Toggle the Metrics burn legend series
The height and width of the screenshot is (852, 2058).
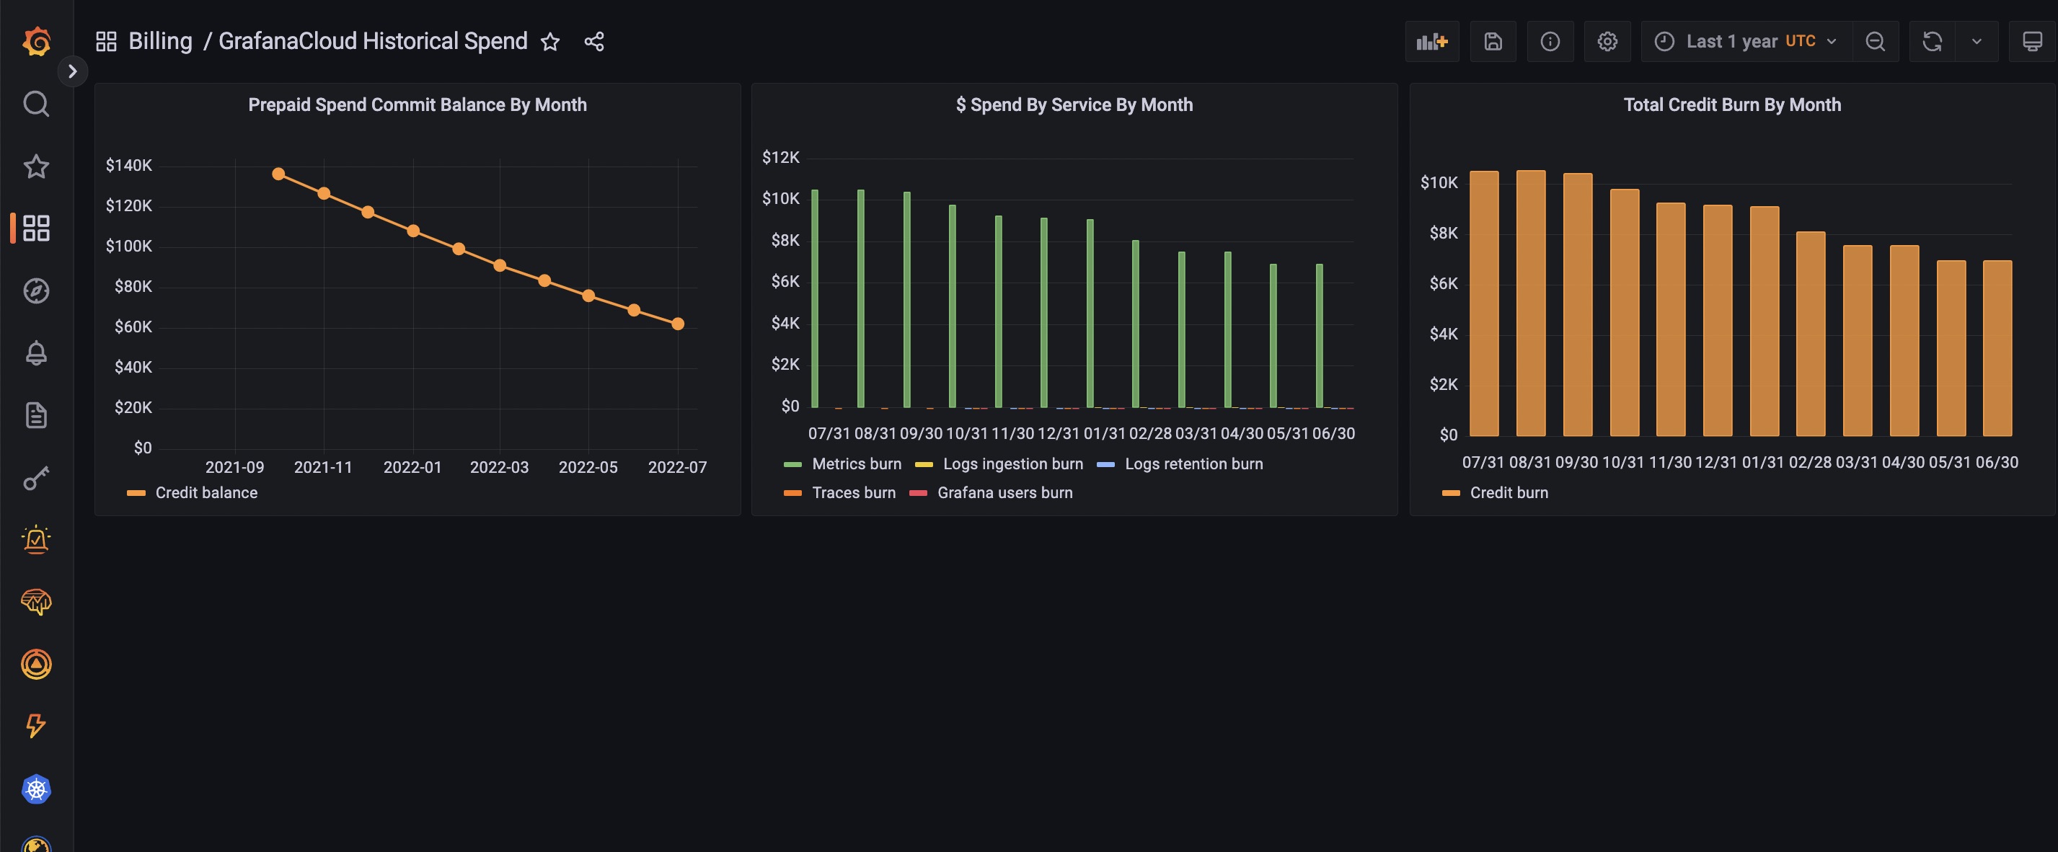856,464
